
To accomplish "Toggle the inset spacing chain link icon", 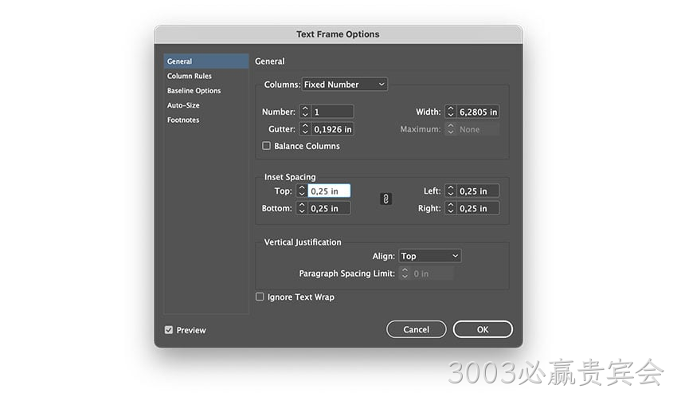I will (385, 199).
